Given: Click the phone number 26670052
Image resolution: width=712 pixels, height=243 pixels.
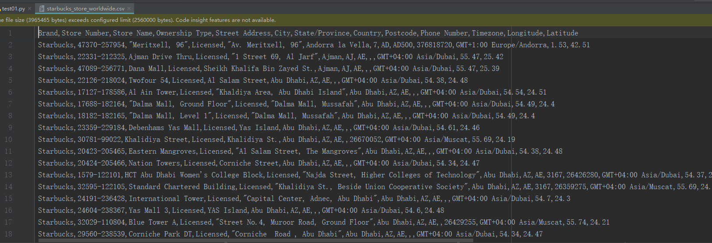Looking at the screenshot, I should click(x=365, y=140).
